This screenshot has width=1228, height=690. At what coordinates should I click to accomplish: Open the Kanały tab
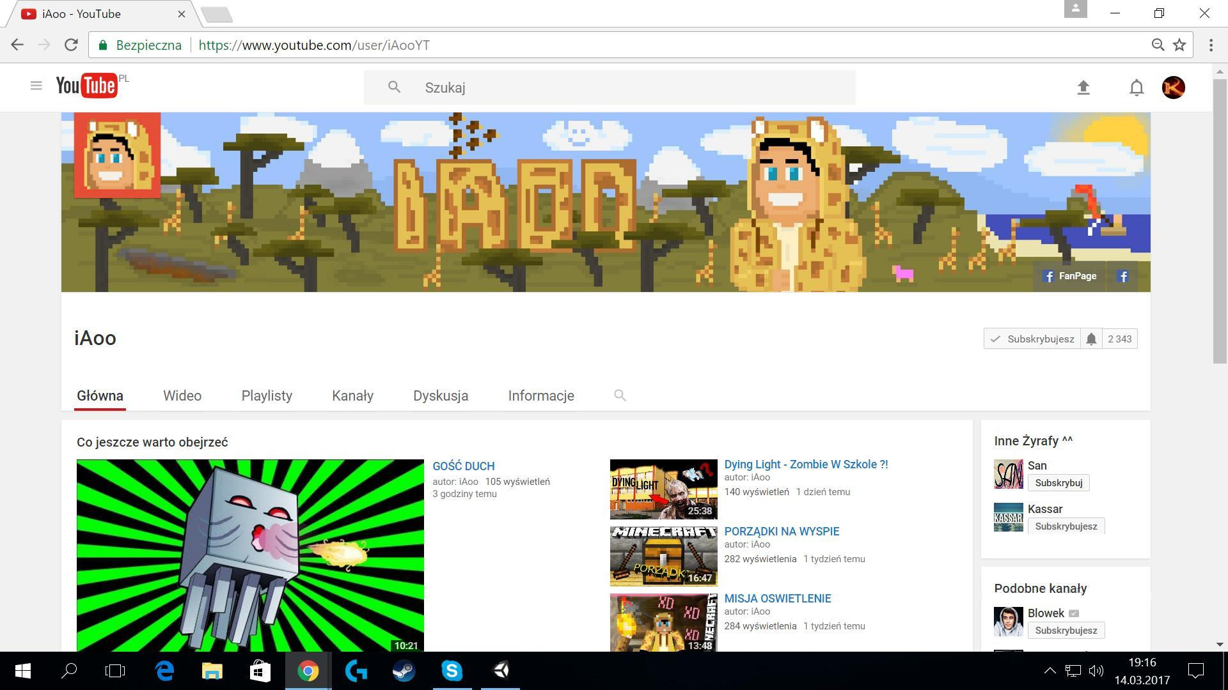pos(352,395)
